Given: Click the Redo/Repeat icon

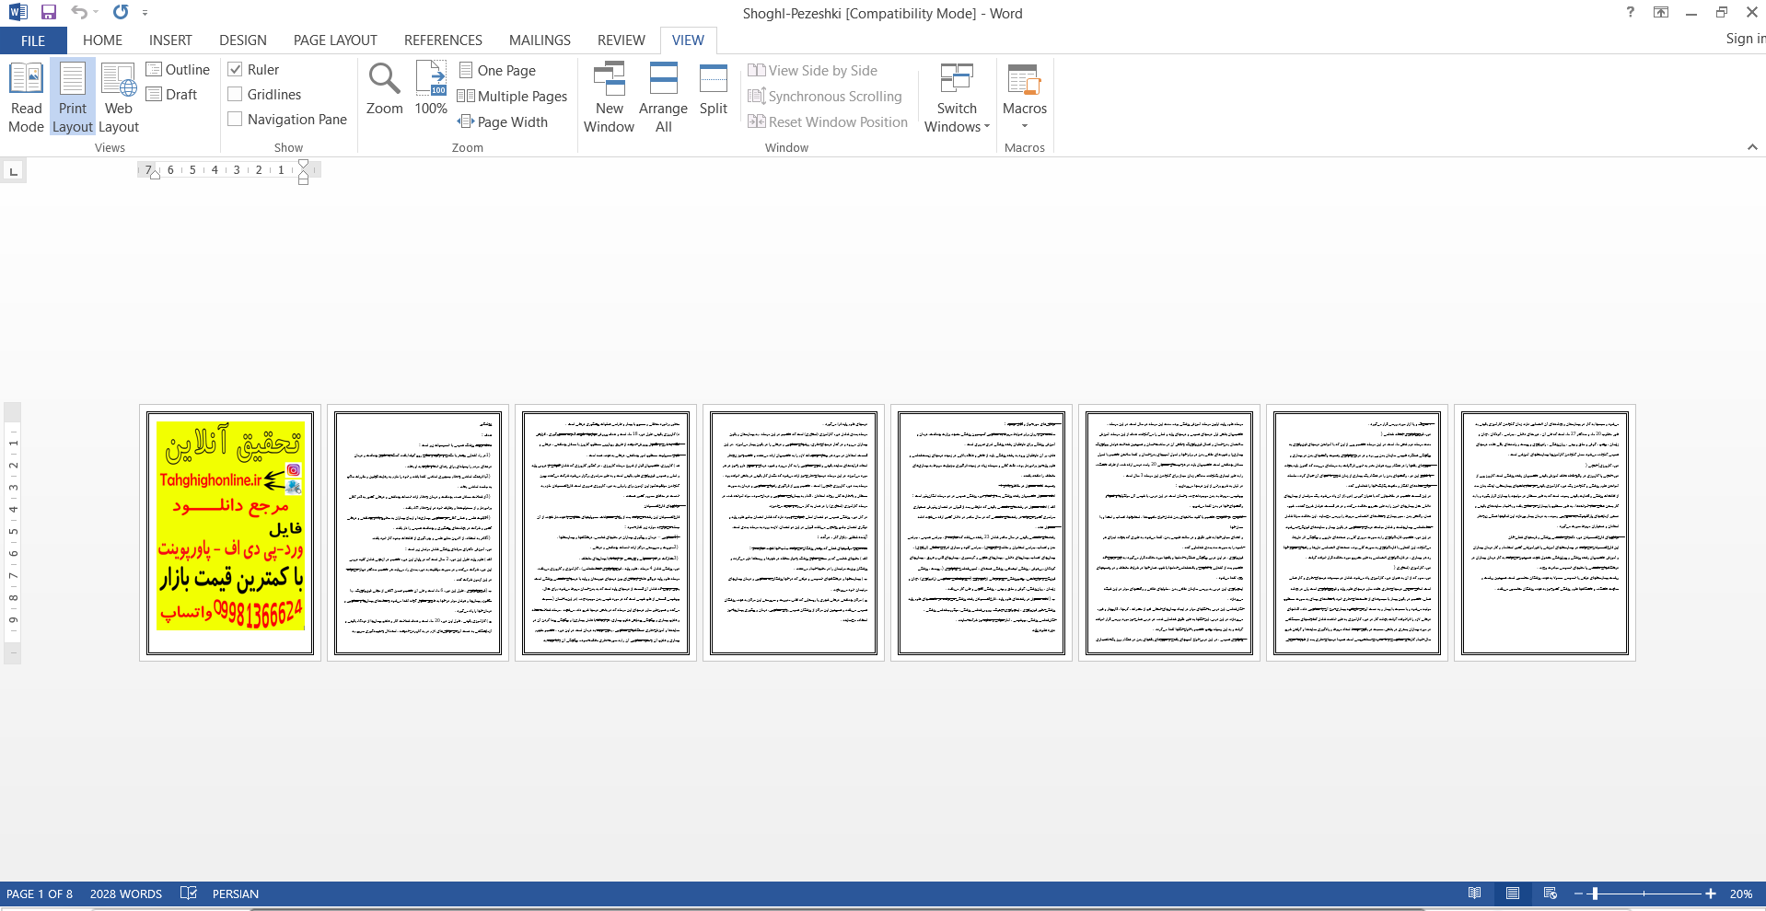Looking at the screenshot, I should click(x=121, y=12).
